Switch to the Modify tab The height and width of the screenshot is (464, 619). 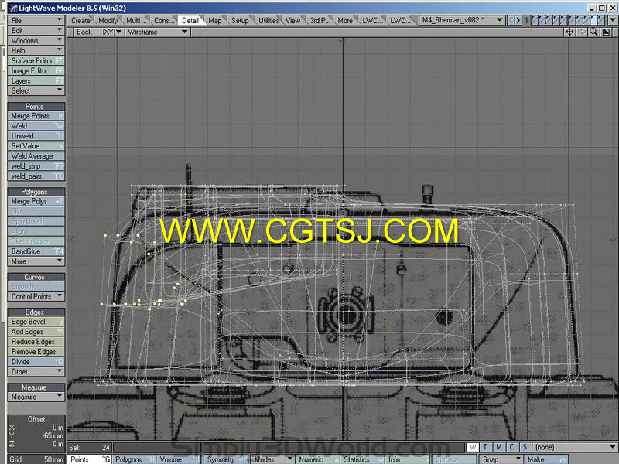(108, 21)
